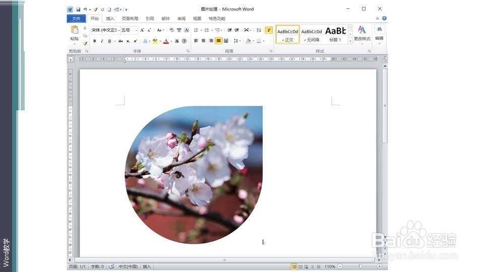The image size is (484, 272).
Task: Click the zoom out minus button
Action: point(340,266)
